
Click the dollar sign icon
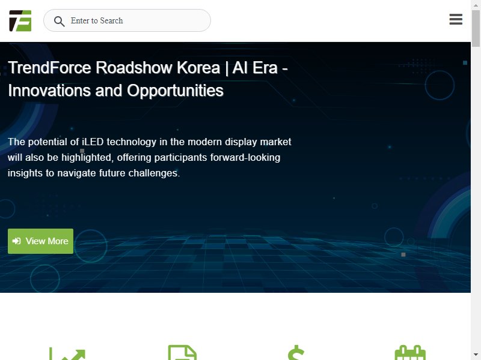(x=296, y=352)
